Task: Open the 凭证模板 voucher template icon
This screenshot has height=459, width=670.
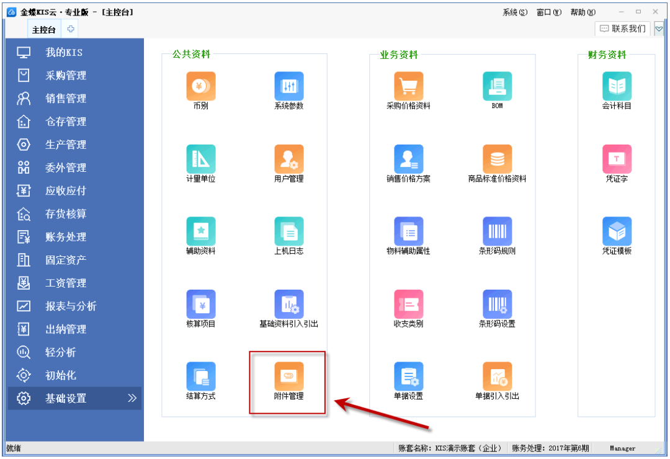Action: [x=617, y=232]
